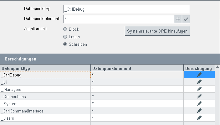220x125 pixels.
Task: Click the plus icon beside Datenpunktelement field
Action: click(178, 19)
